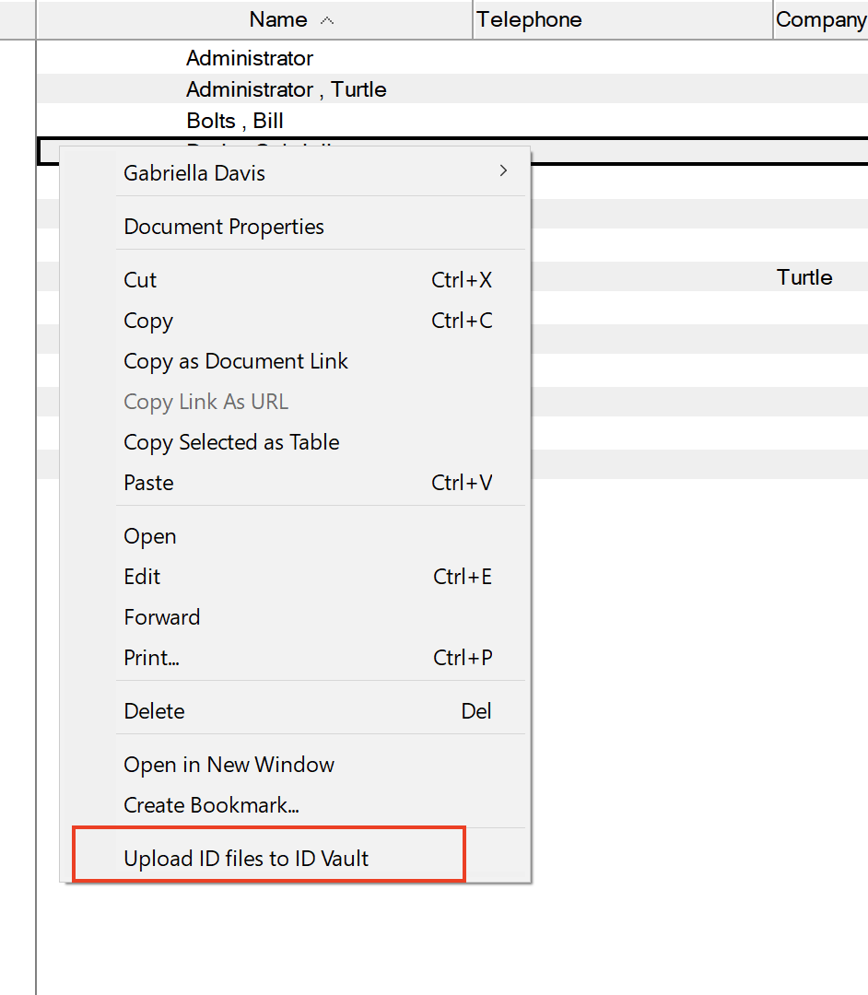This screenshot has height=995, width=868.
Task: Select Upload ID files to ID Vault
Action: (x=246, y=859)
